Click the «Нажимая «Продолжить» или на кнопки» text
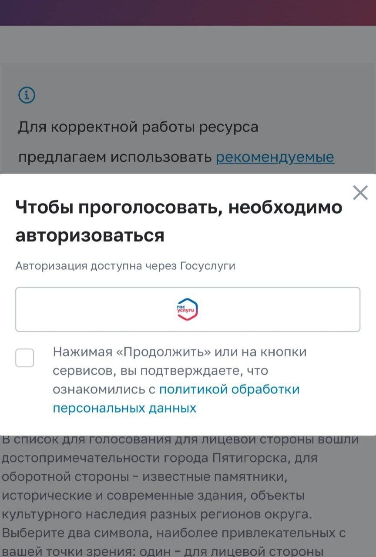The width and height of the screenshot is (376, 557). click(x=180, y=352)
